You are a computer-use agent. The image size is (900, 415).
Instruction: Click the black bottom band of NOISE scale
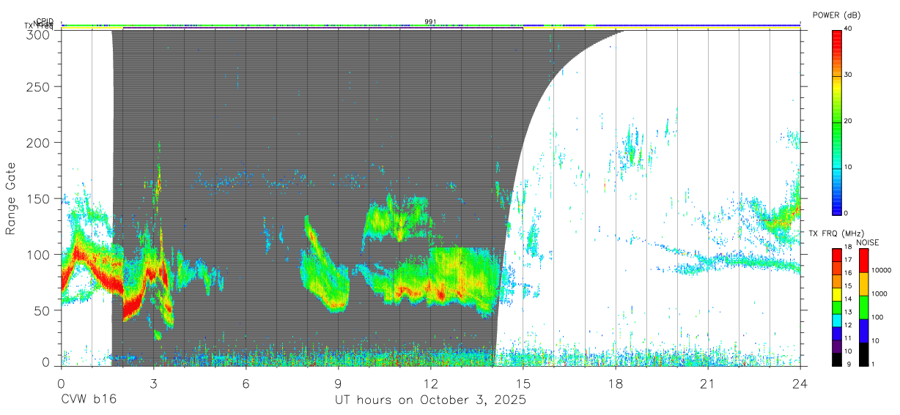pos(864,354)
